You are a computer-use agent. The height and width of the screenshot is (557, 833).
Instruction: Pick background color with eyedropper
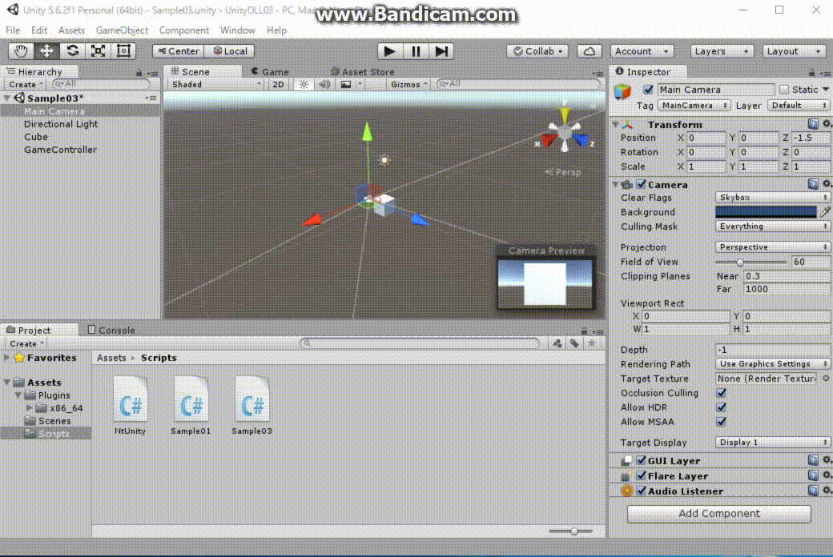click(x=825, y=212)
